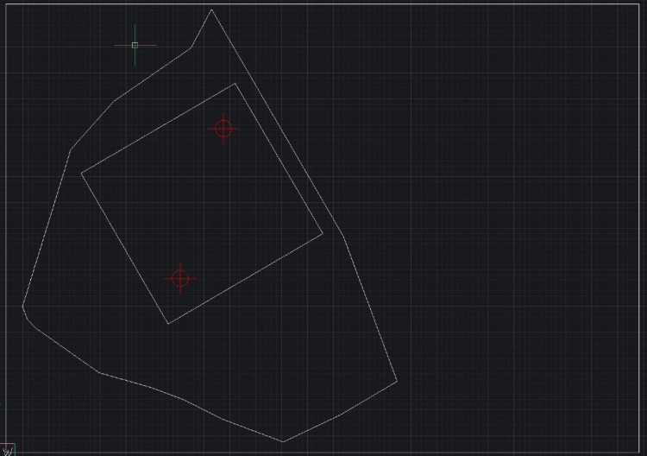
Task: Click the UCS icon marked W
Action: click(x=8, y=449)
